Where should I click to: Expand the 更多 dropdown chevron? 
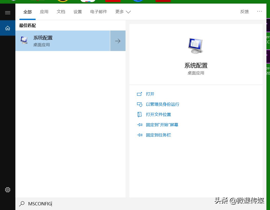[128, 12]
